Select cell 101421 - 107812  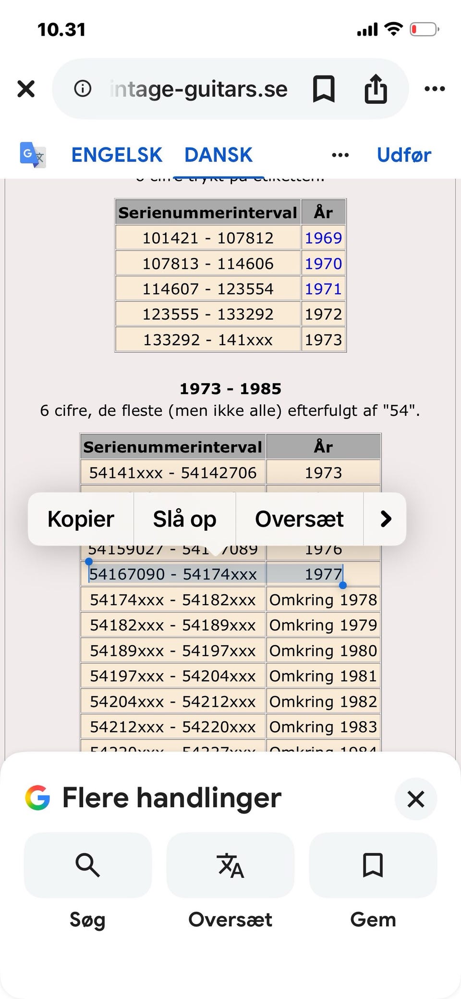(208, 238)
